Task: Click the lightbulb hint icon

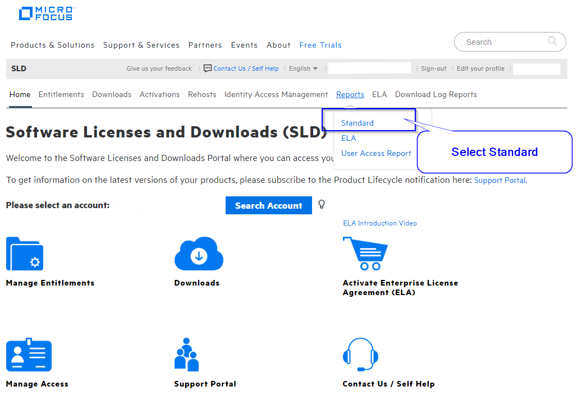Action: 322,204
